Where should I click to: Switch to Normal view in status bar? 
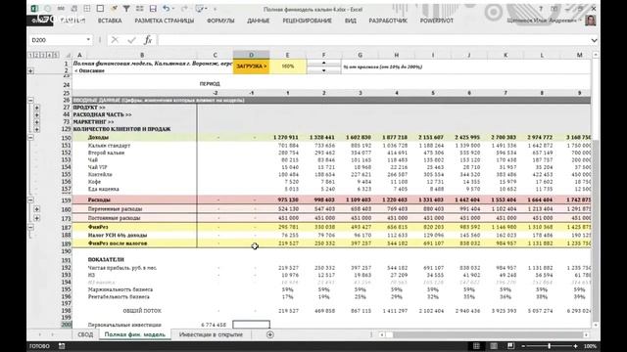pyautogui.click(x=476, y=346)
